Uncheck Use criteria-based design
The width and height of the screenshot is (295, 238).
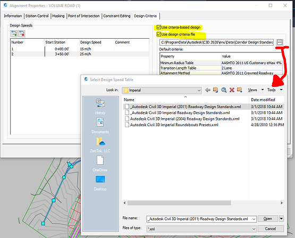[x=159, y=27]
